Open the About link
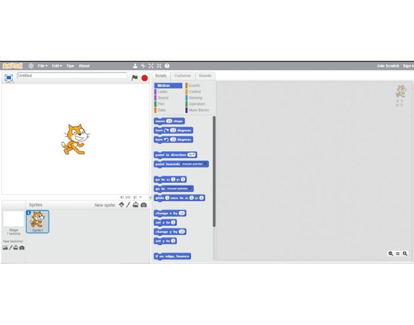This screenshot has width=414, height=325. pos(84,66)
